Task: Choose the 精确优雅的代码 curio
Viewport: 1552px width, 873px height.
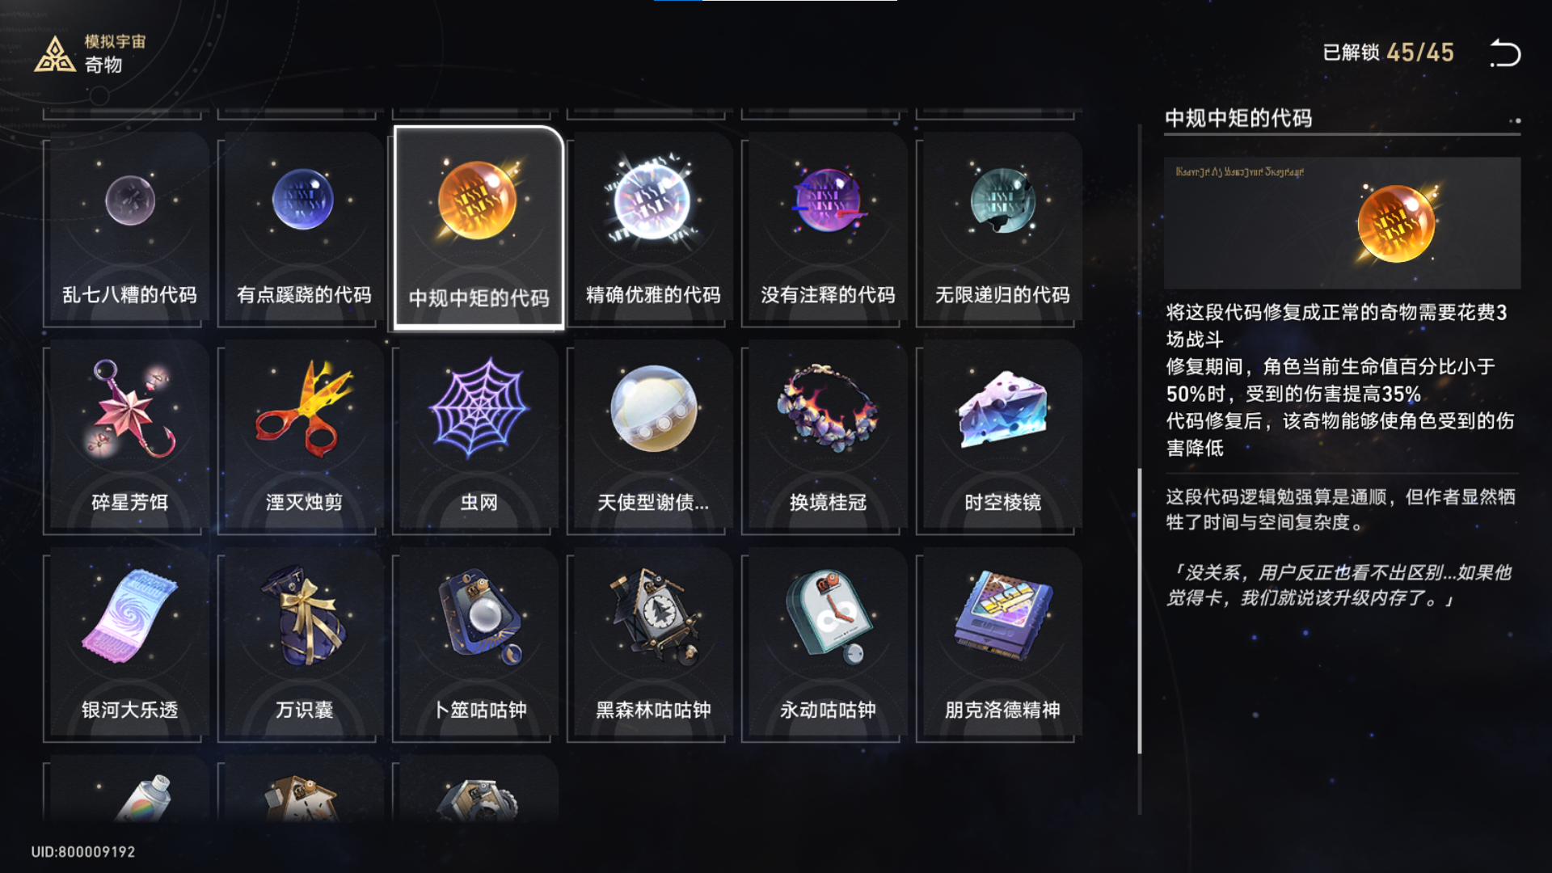Action: [653, 230]
